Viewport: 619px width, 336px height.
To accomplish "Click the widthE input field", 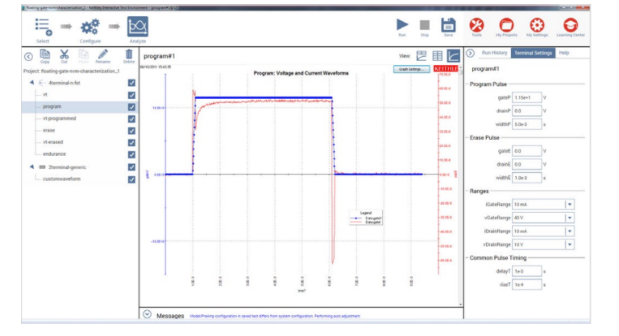I will point(526,178).
